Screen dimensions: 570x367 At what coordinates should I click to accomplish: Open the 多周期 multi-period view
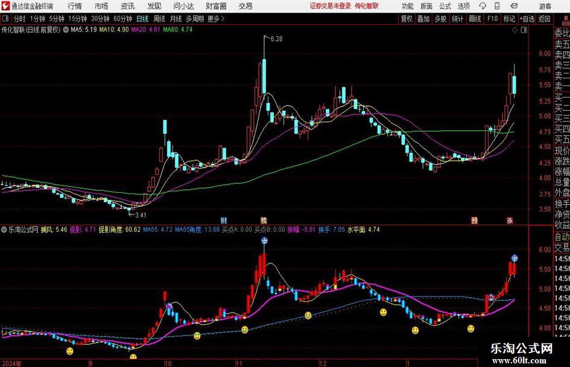195,19
